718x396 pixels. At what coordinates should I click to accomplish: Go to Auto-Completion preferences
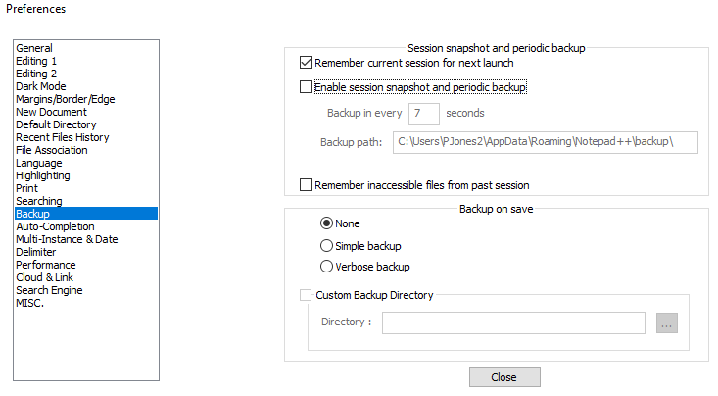click(55, 226)
